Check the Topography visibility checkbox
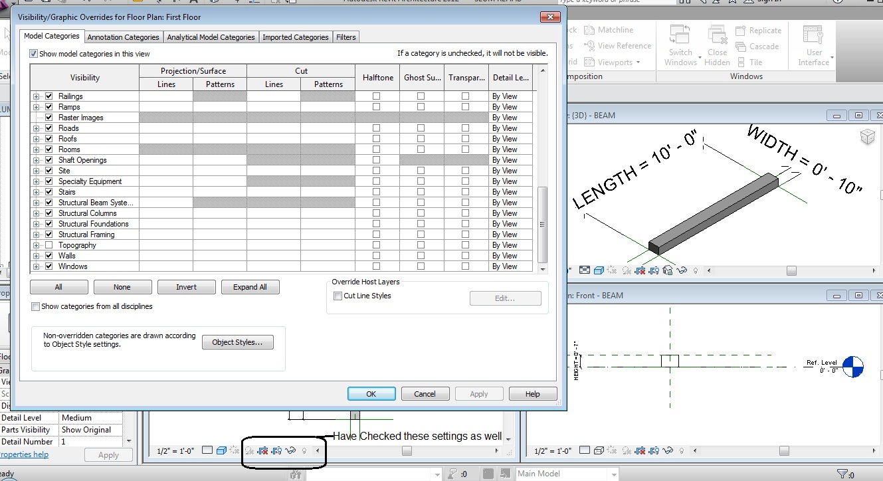This screenshot has height=481, width=883. 49,245
